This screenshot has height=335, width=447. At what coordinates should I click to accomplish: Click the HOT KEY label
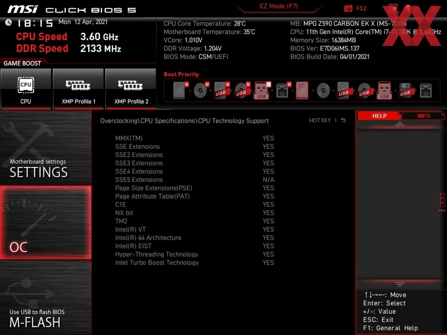click(320, 120)
